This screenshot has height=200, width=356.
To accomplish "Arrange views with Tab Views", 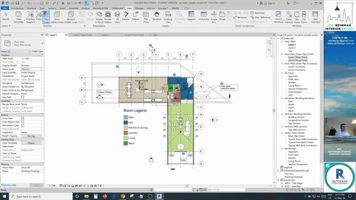I will (296, 17).
